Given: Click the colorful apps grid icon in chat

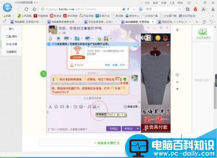Looking at the screenshot, I should pyautogui.click(x=106, y=38).
